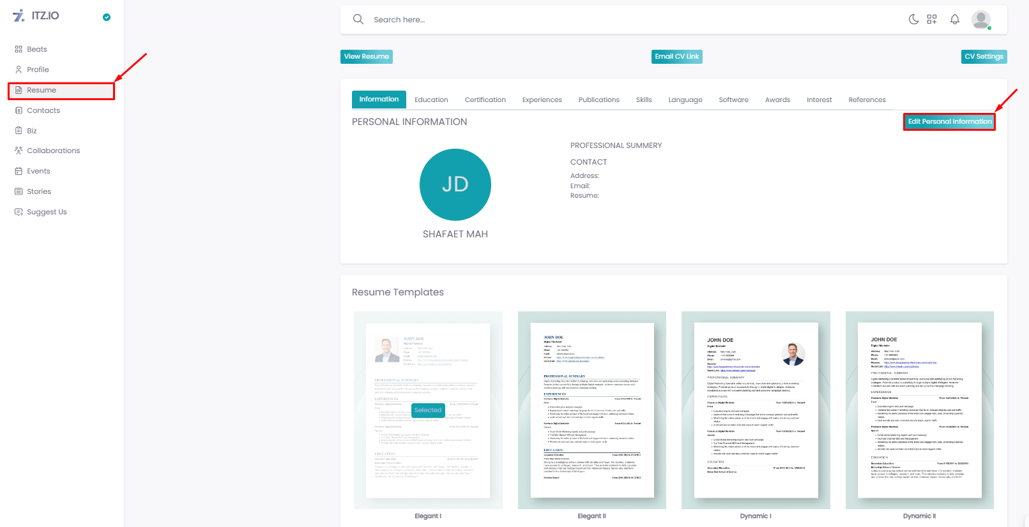Switch to the Education tab
Screen dimensions: 1029x527
[431, 100]
